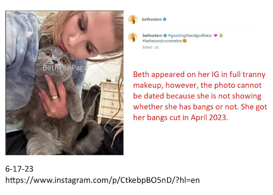Open the #lashesandcocomelon hashtag
The width and height of the screenshot is (273, 195).
[x=162, y=41]
